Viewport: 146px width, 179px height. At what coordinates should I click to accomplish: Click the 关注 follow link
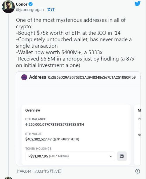click(51, 10)
